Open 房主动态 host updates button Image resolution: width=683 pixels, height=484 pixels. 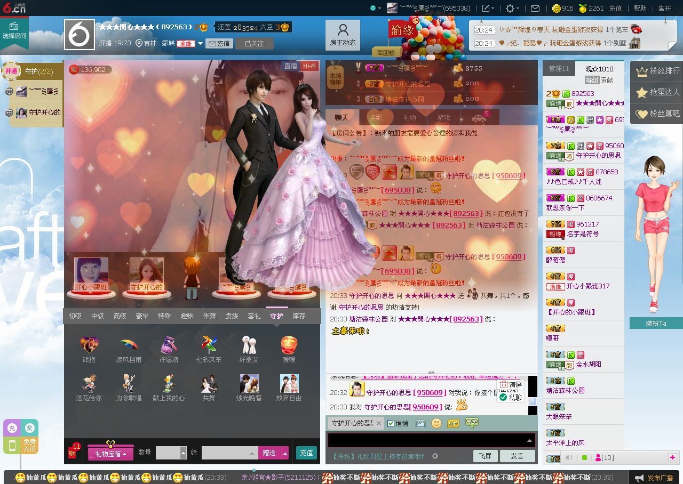(343, 35)
